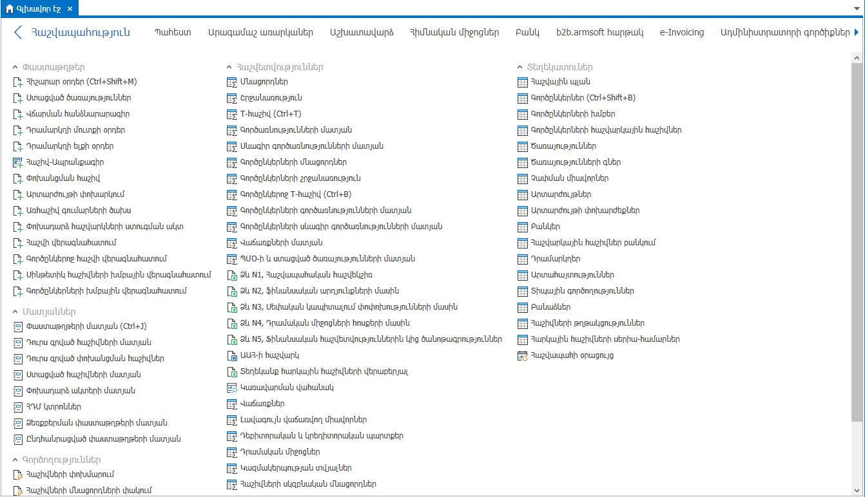This screenshot has width=865, height=497.
Task: Open the b2b.armsoft հարթակ module
Action: point(599,32)
